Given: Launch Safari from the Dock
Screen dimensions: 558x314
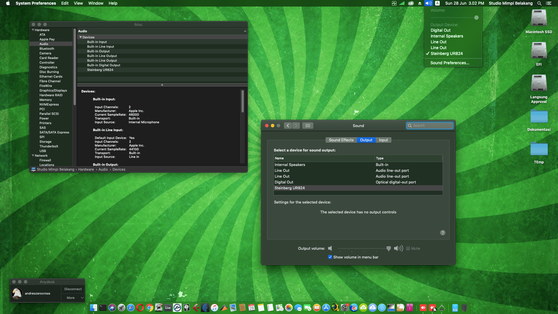Looking at the screenshot, I should coord(131,308).
